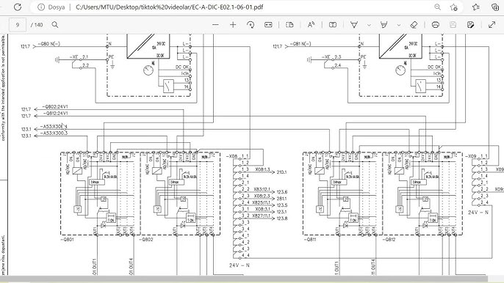
Task: Toggle the Highlight tool
Action: (x=384, y=25)
